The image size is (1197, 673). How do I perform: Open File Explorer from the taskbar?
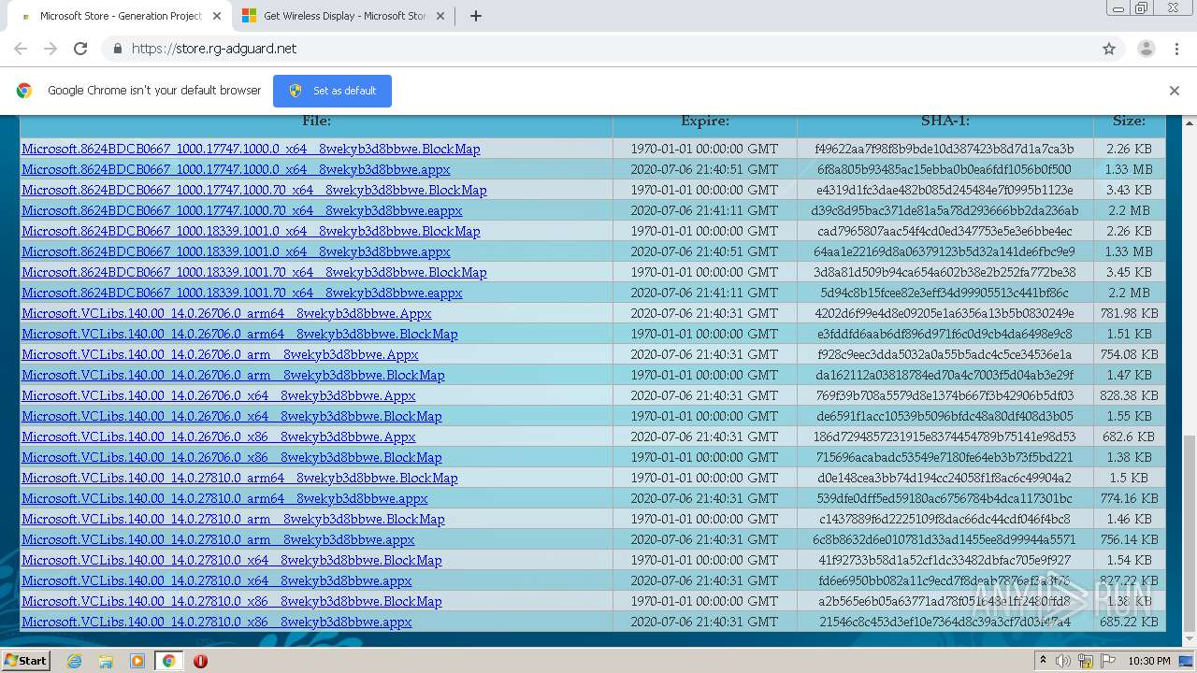pos(106,661)
